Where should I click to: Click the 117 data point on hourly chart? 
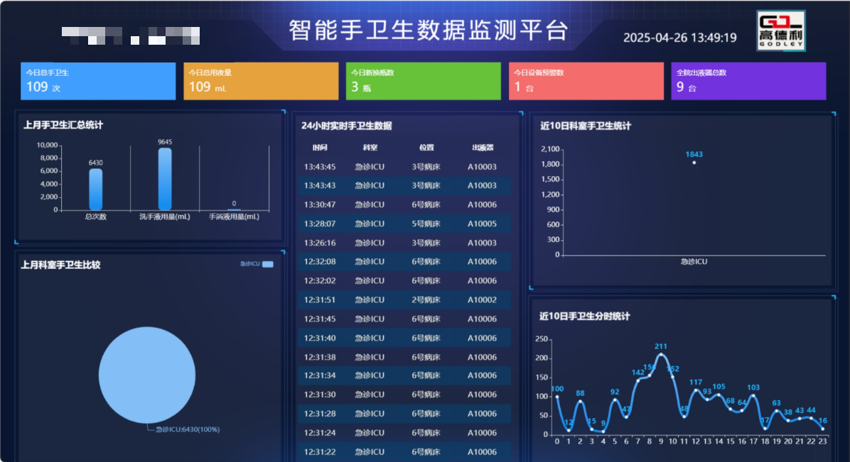(x=696, y=390)
